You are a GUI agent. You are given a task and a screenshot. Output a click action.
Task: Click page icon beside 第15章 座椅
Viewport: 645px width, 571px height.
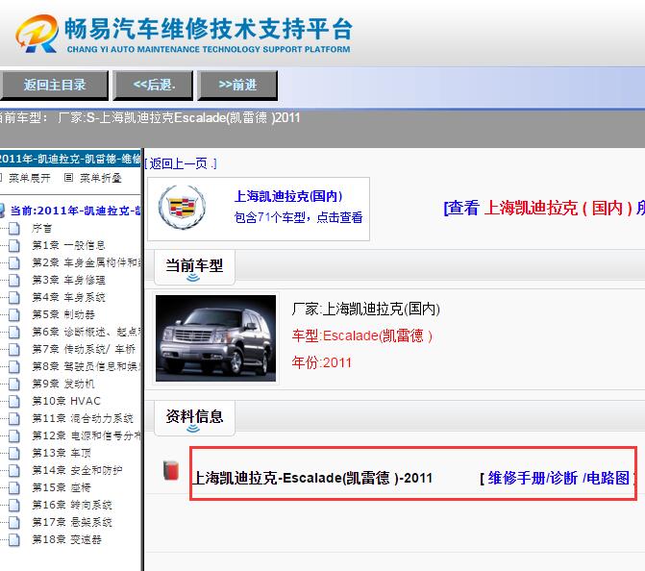[14, 487]
